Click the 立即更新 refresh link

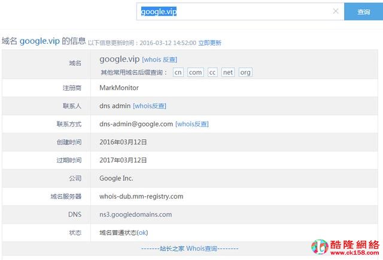click(x=209, y=43)
